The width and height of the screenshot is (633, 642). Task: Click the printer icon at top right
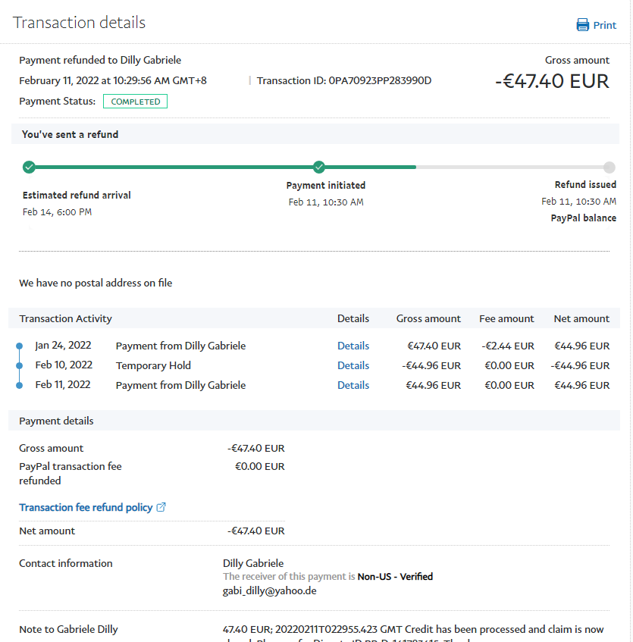click(x=582, y=25)
